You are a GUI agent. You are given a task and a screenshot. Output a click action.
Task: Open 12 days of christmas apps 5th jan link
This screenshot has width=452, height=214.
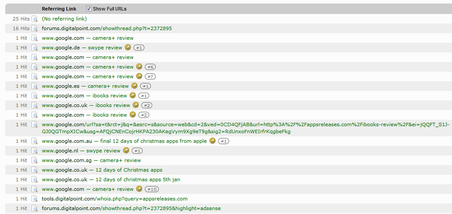pyautogui.click(x=111, y=179)
